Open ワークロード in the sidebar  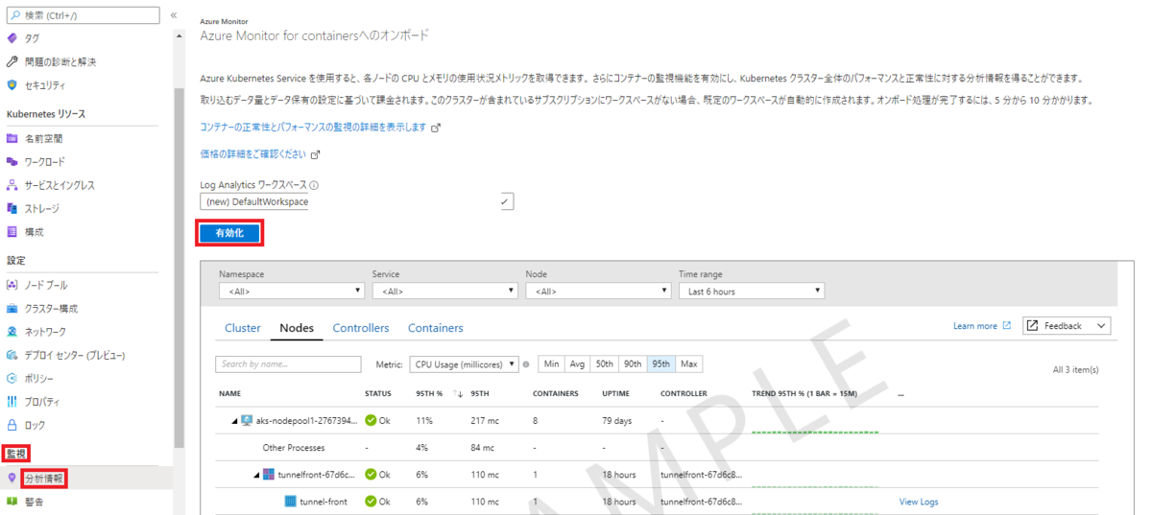tap(44, 161)
